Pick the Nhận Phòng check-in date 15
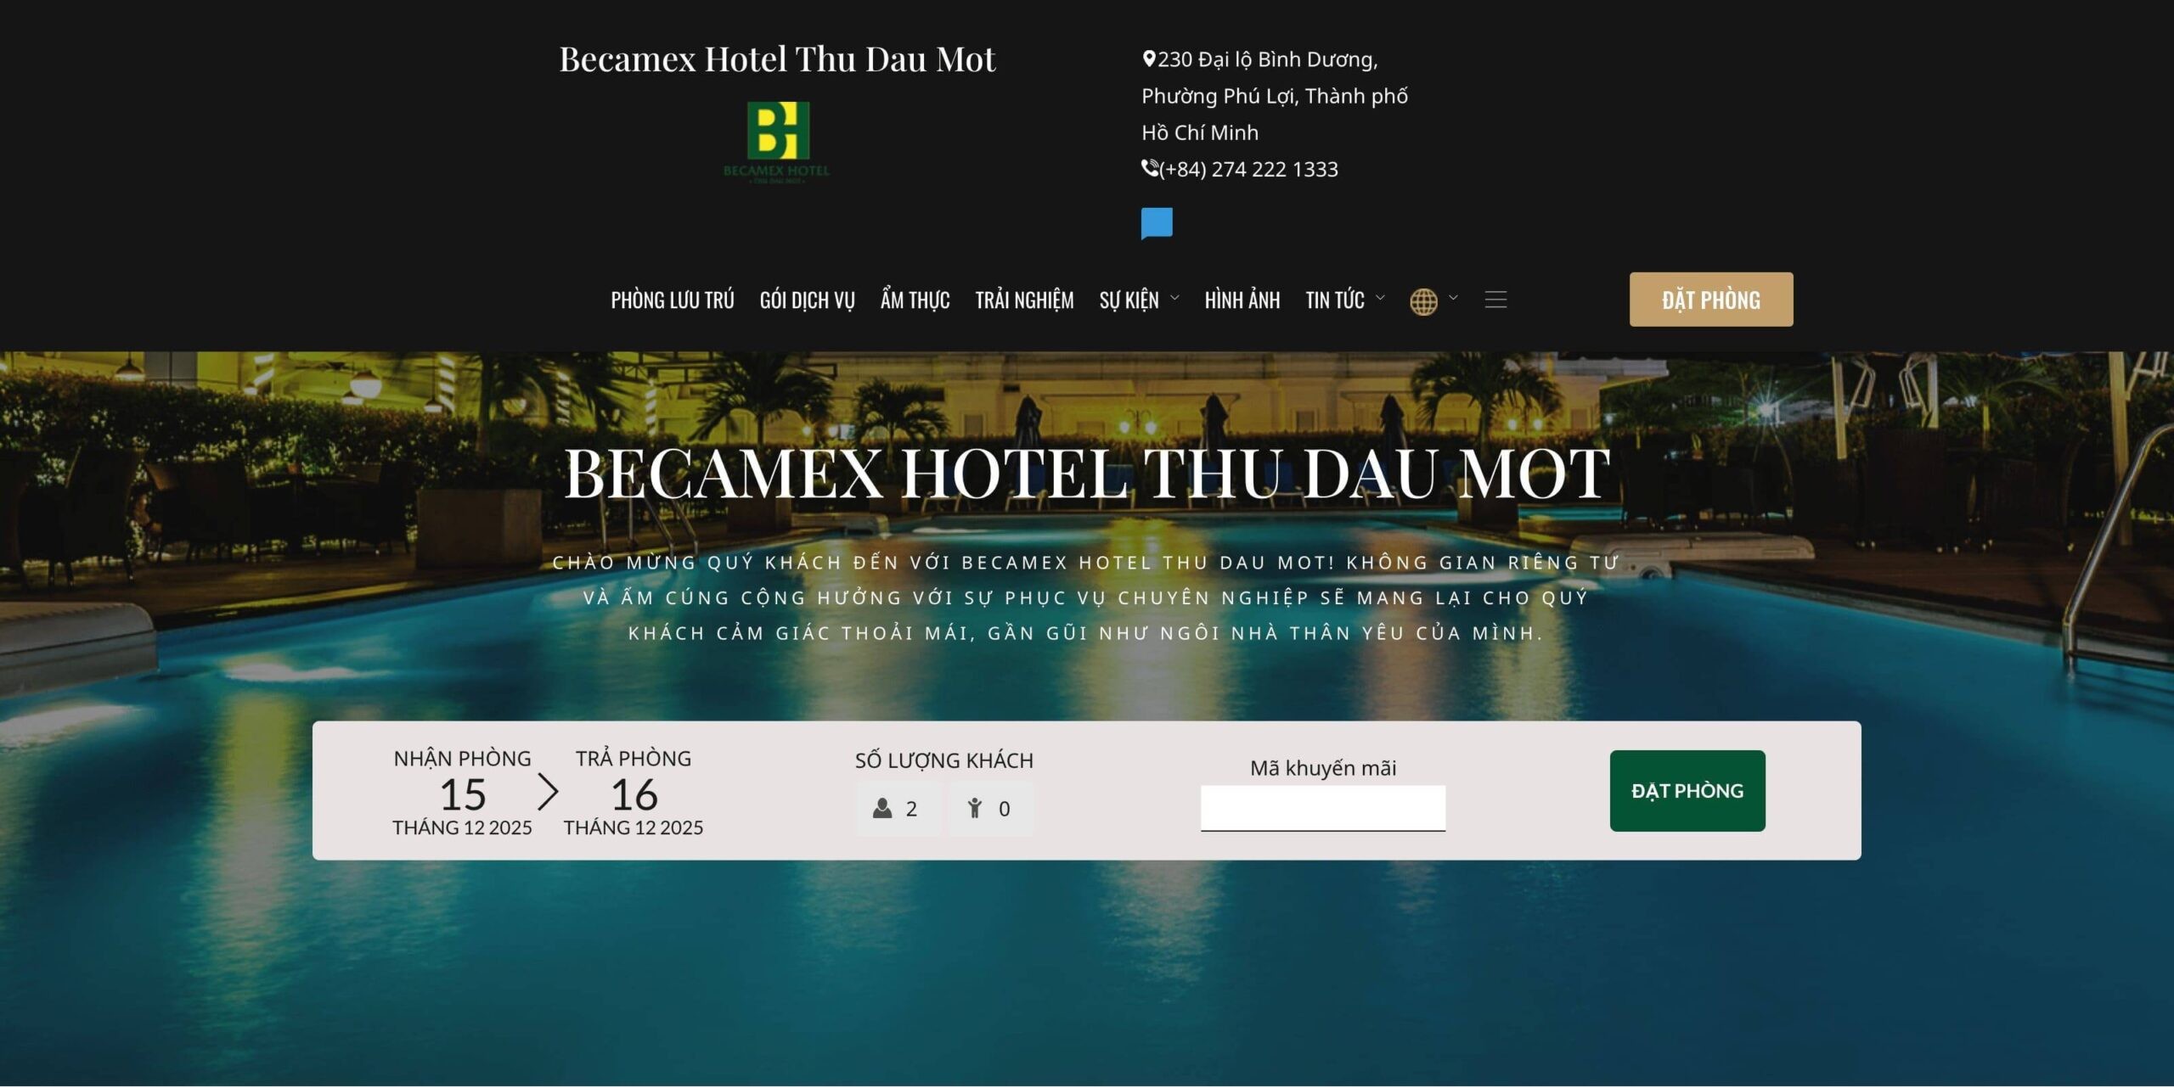2174x1088 pixels. click(x=463, y=795)
